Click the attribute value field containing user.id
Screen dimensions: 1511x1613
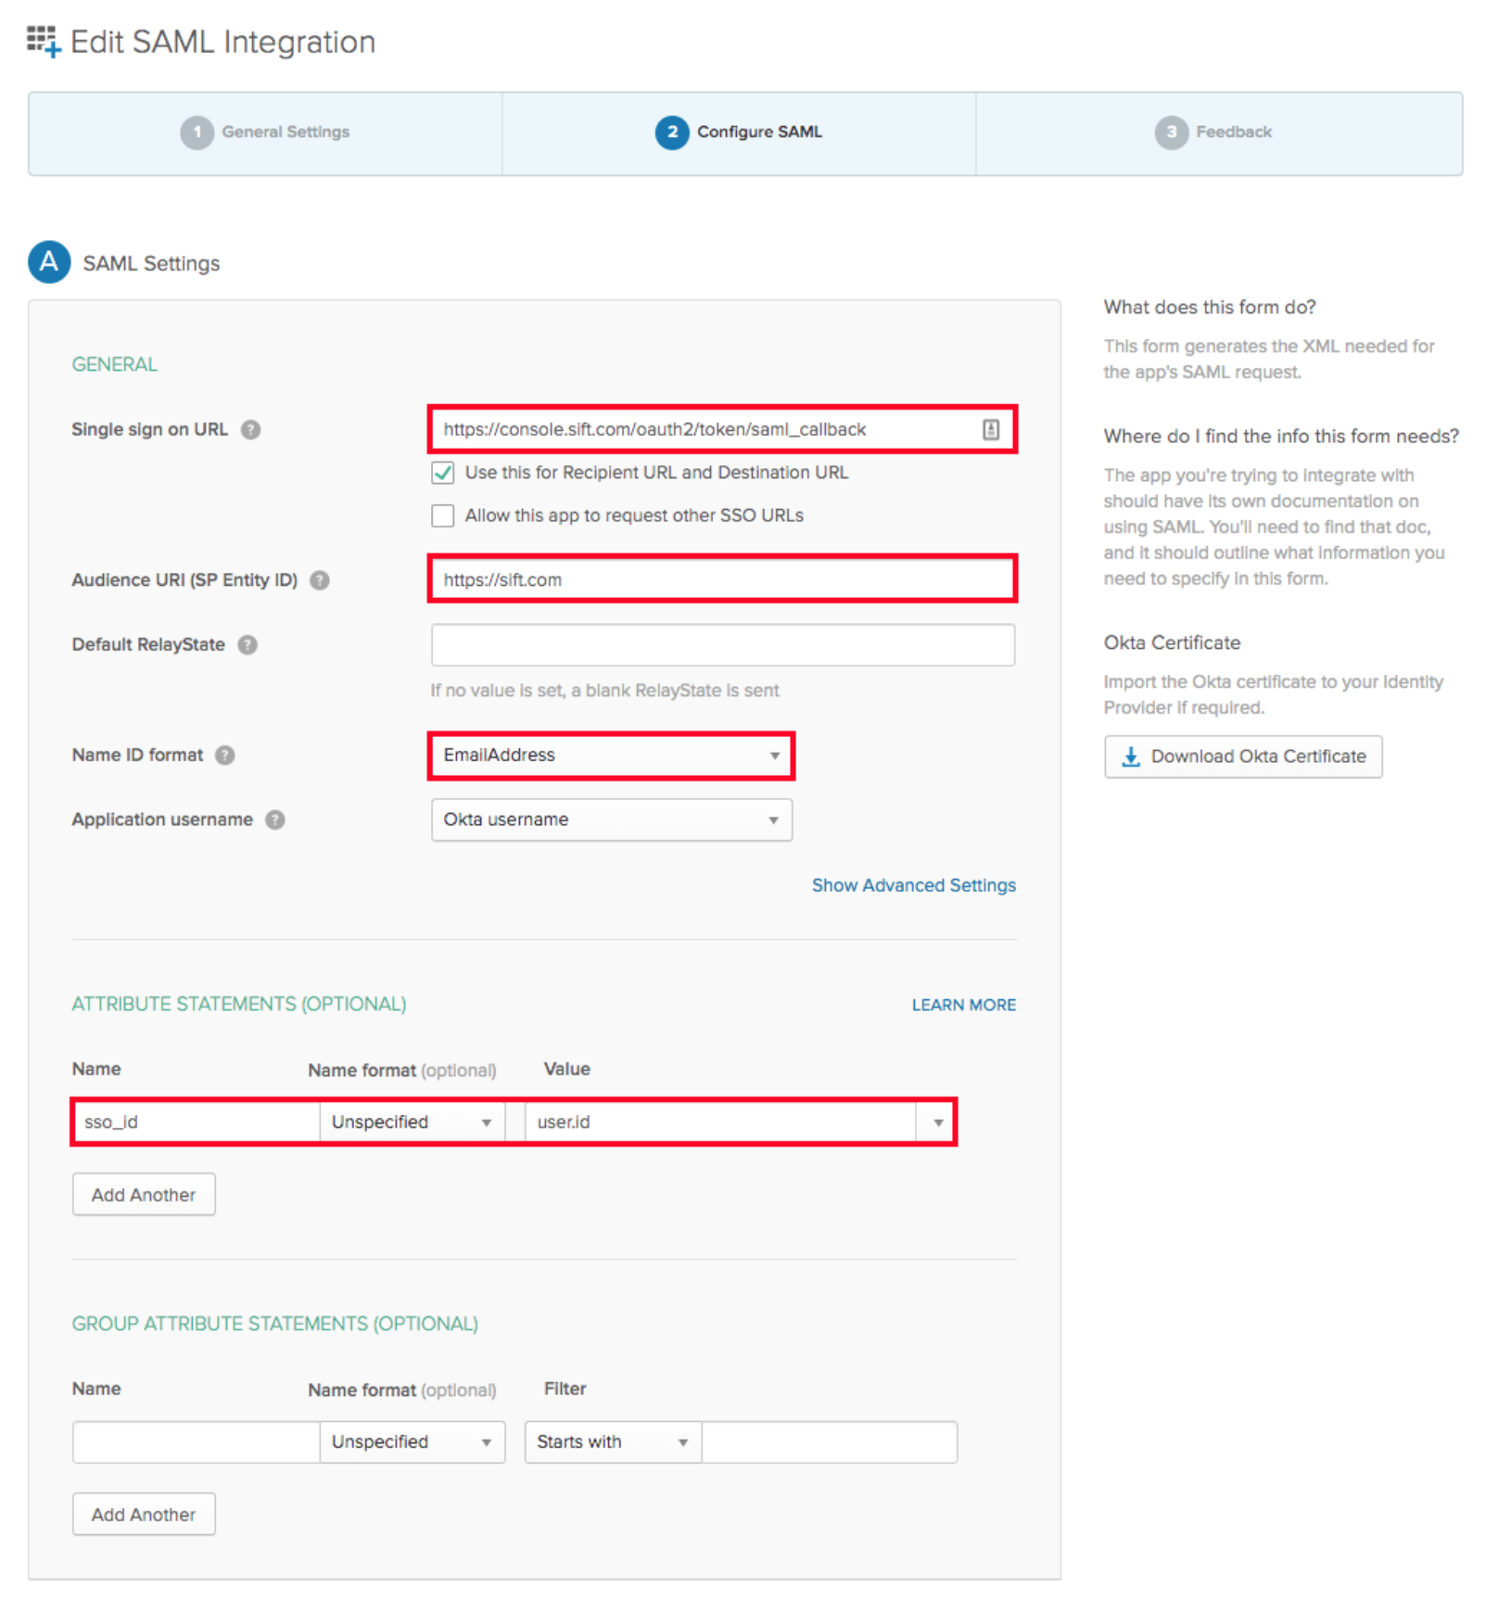[x=721, y=1123]
